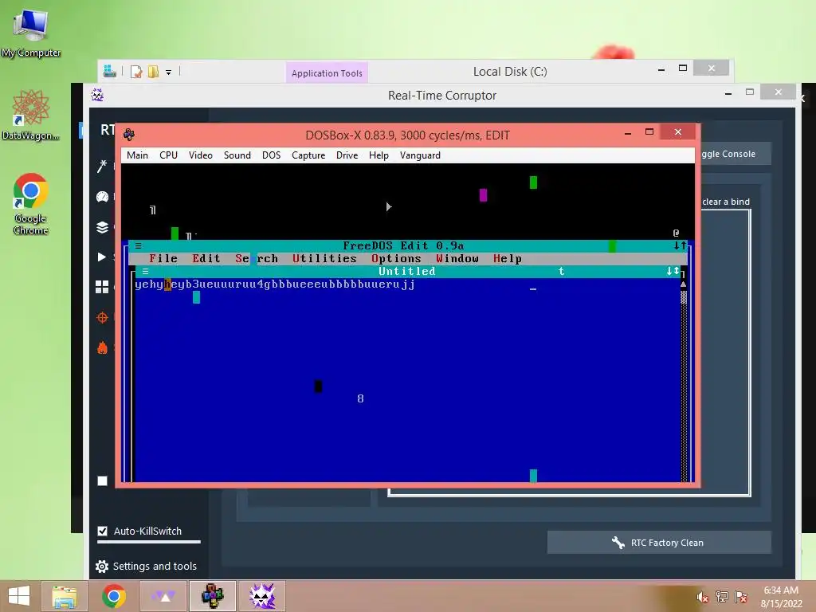Click the network tray icon
This screenshot has width=816, height=612.
[722, 597]
